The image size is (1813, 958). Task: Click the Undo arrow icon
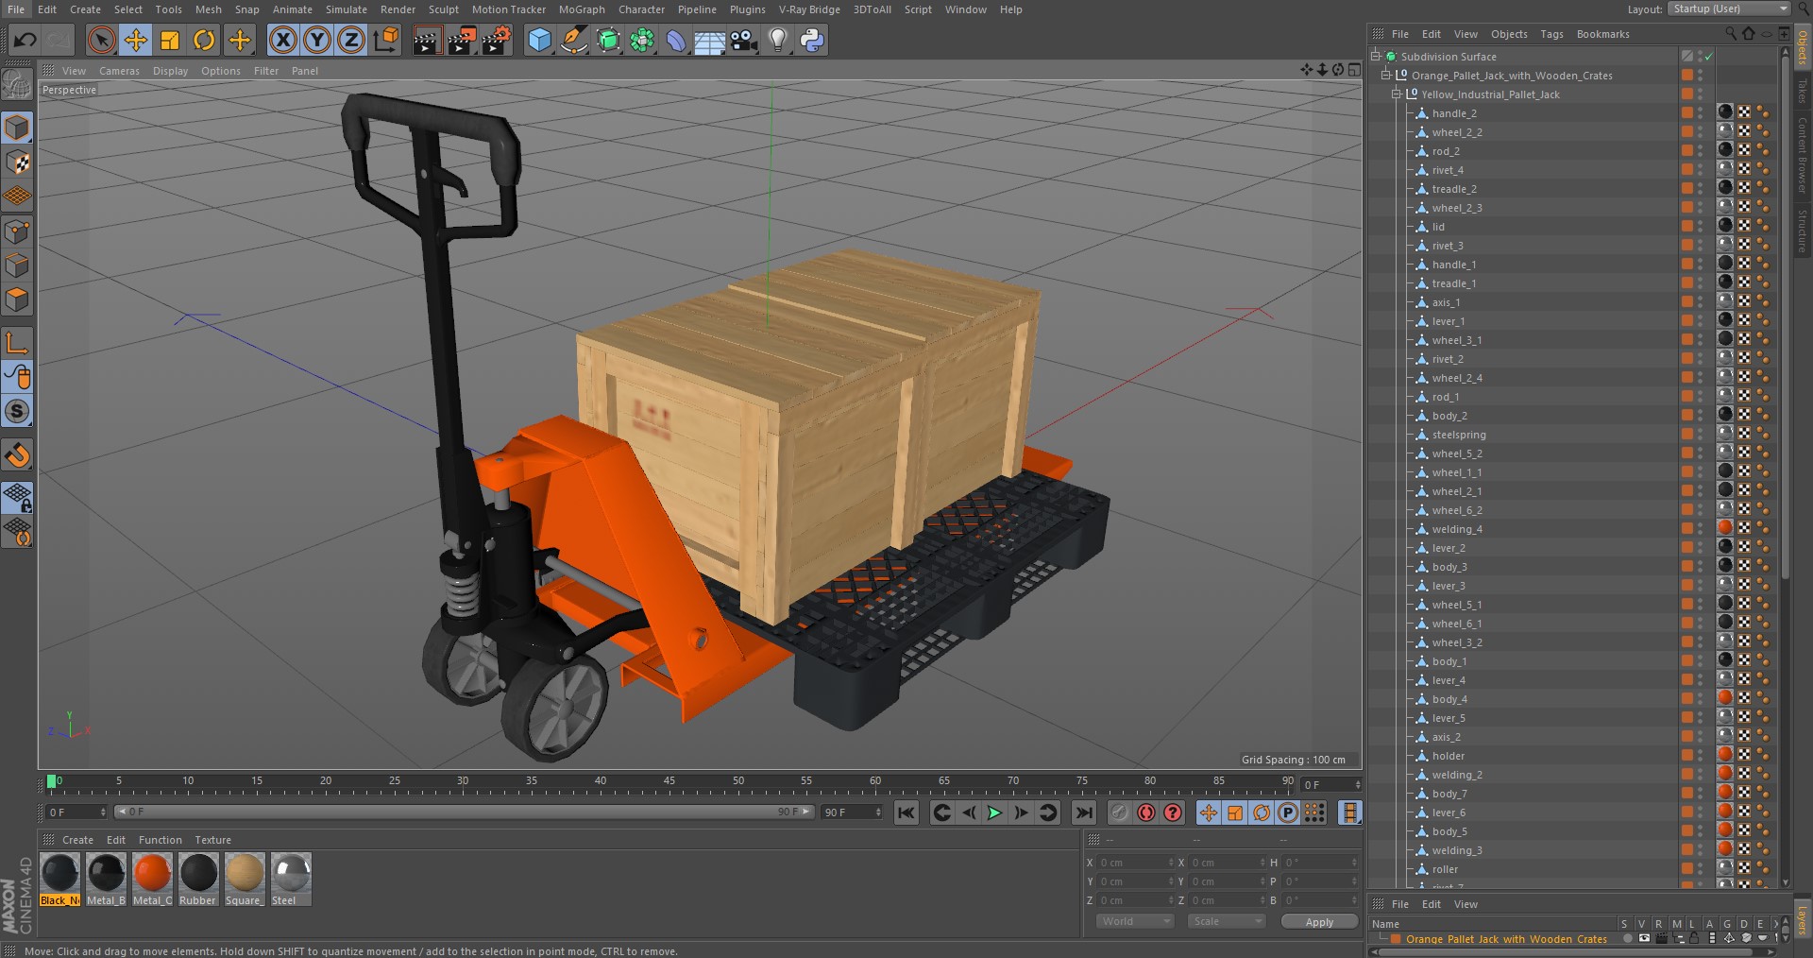coord(25,40)
